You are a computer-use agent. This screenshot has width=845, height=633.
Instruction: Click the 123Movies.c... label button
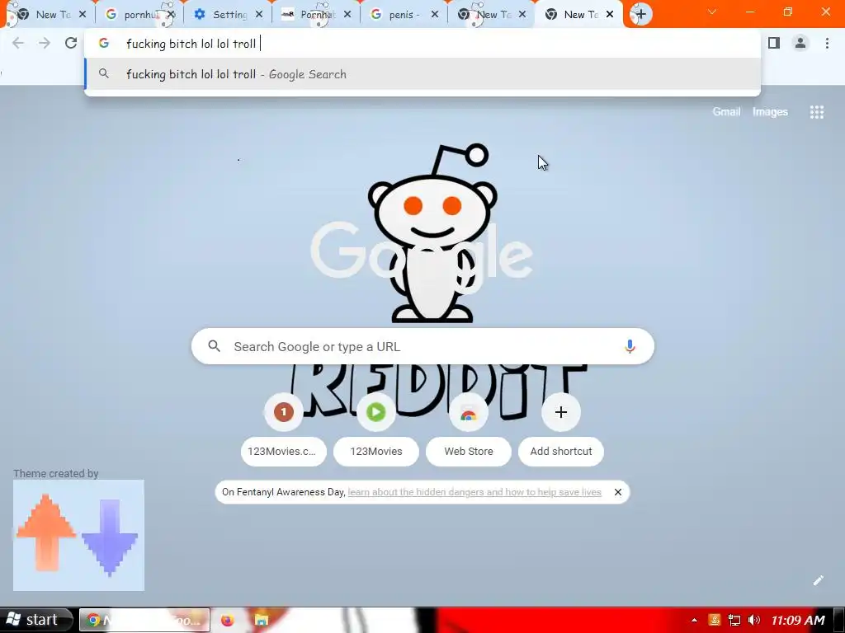[x=284, y=451]
